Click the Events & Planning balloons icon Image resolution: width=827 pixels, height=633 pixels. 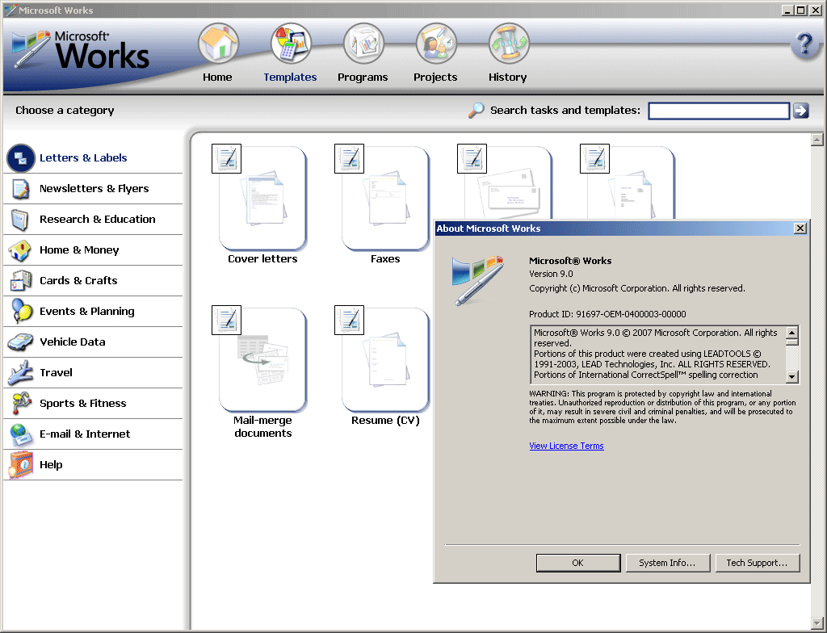[x=20, y=311]
